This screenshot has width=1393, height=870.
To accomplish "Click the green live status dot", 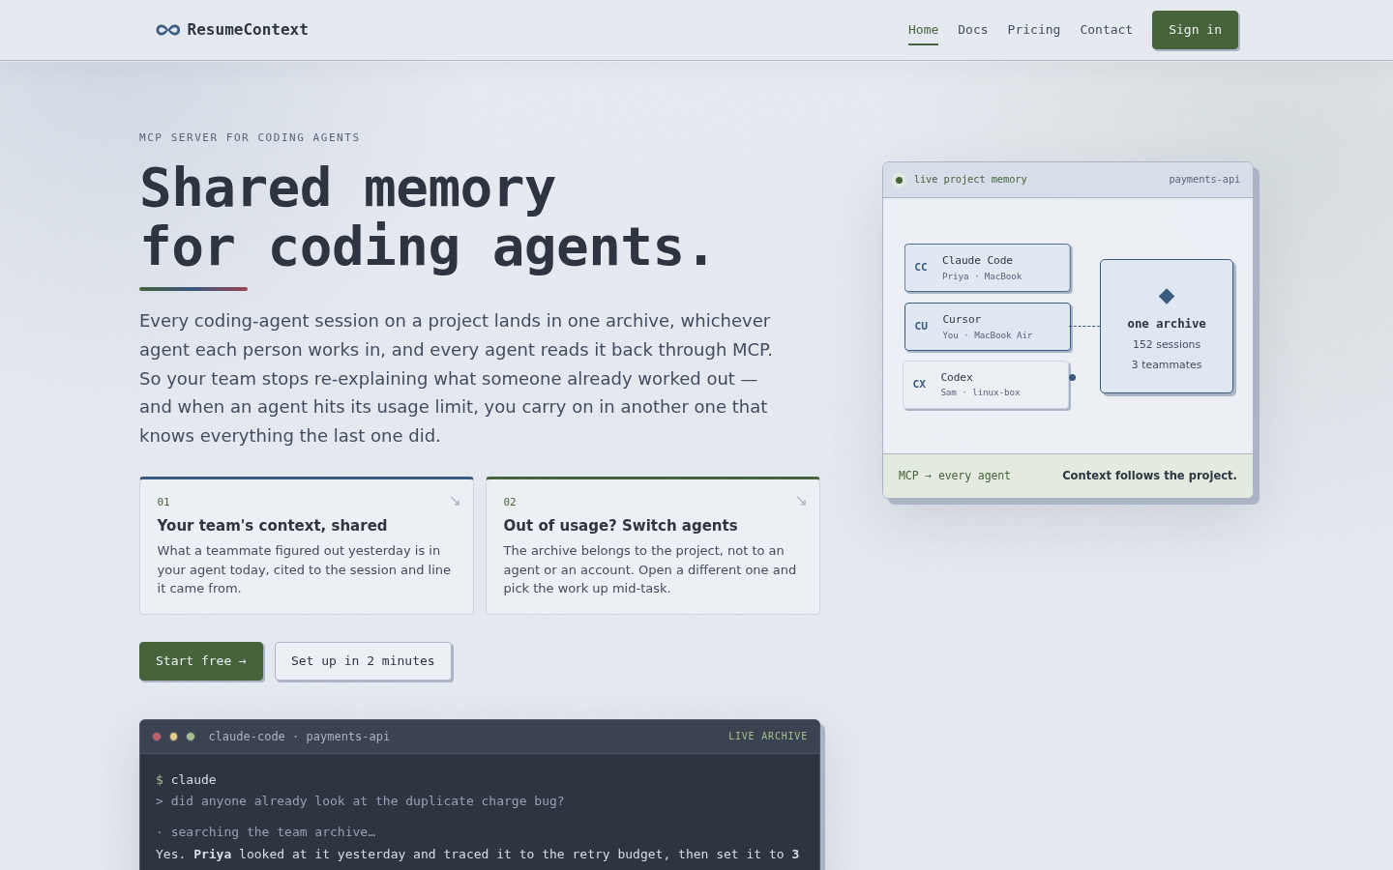I will (899, 180).
